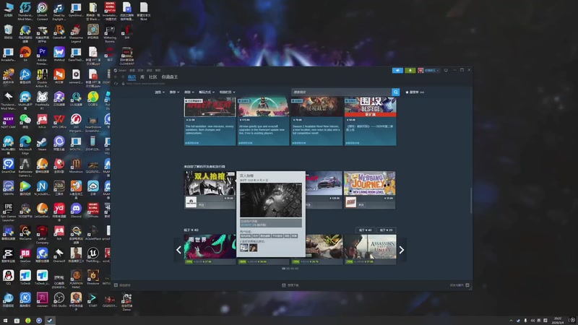The image size is (578, 325).
Task: Open the Steam menu in title bar
Action: tap(122, 70)
